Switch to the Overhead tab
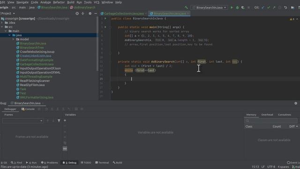 coord(267,115)
